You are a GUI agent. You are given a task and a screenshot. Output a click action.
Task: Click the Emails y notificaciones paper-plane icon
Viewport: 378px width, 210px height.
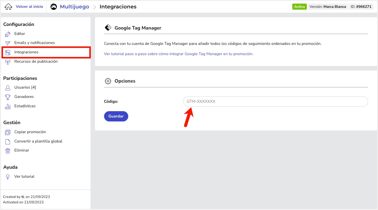(x=8, y=43)
